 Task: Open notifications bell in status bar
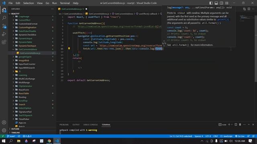click(x=253, y=136)
